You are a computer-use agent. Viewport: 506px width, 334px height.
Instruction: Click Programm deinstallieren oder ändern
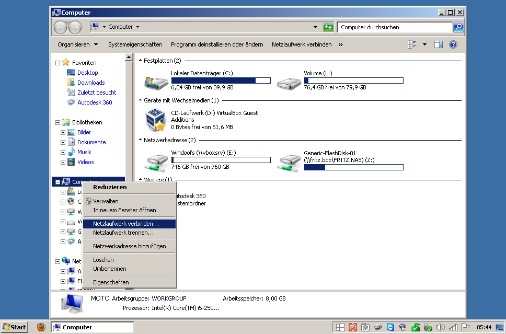[x=217, y=44]
